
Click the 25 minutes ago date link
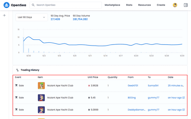pyautogui.click(x=176, y=86)
